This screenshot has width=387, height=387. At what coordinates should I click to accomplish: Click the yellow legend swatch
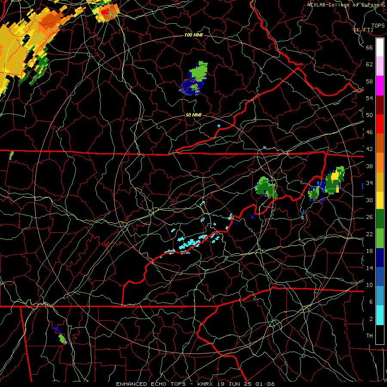(380, 200)
